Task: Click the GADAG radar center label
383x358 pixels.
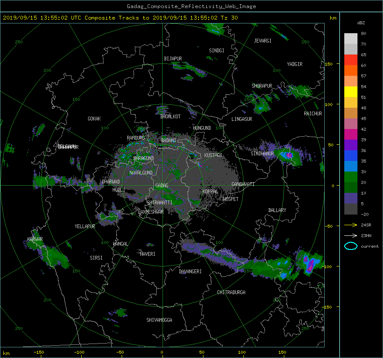Action: point(162,186)
